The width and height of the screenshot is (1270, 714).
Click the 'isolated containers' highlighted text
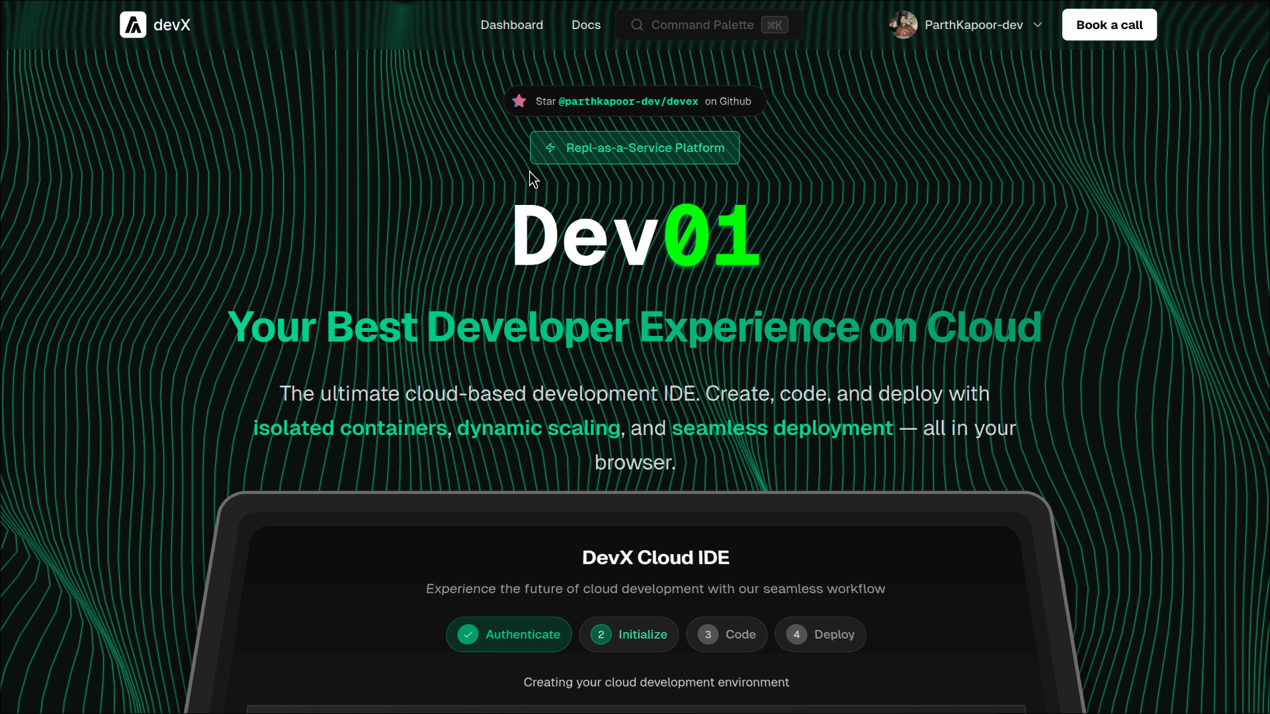[x=350, y=428]
